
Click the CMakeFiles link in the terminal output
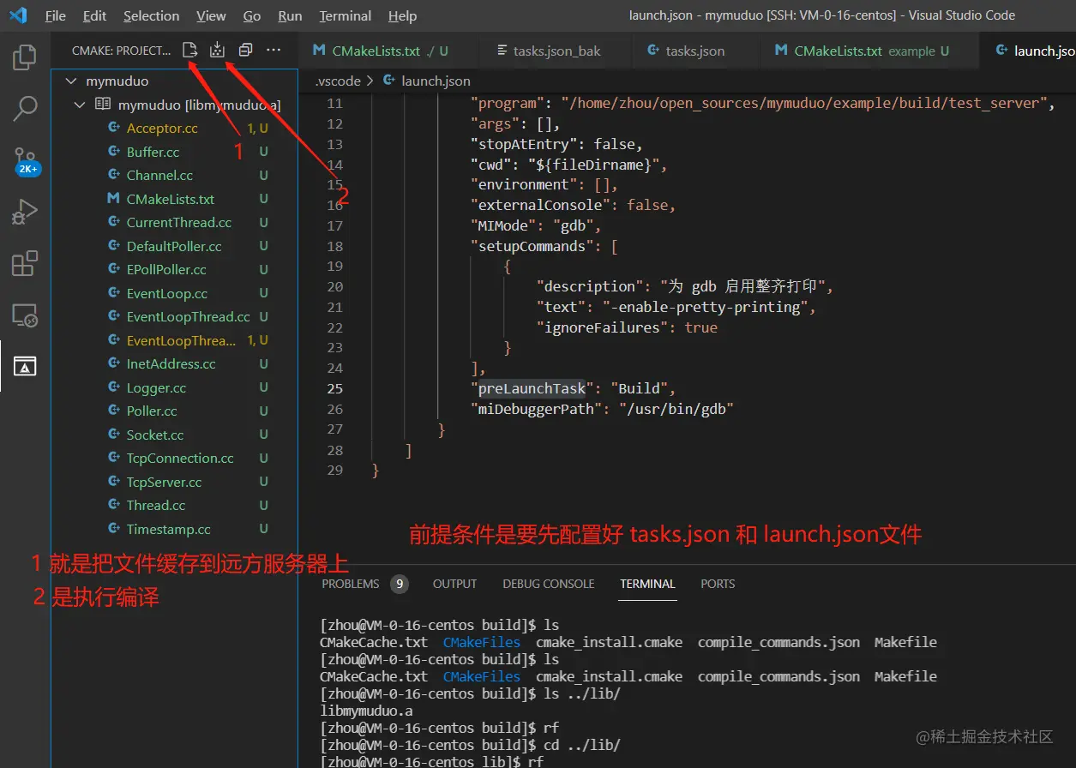click(481, 641)
